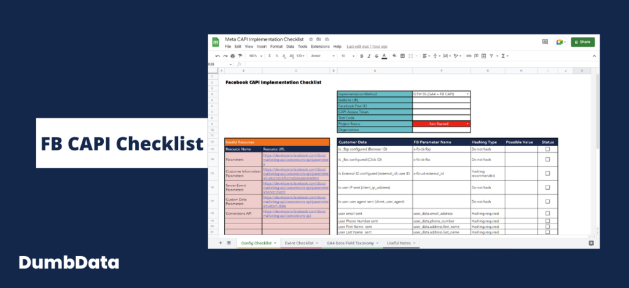Toggle bold formatting
This screenshot has width=629, height=288.
pos(361,56)
